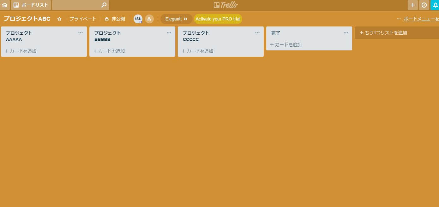
Task: Open the プロジェクト BBBBB list options menu
Action: coord(169,33)
